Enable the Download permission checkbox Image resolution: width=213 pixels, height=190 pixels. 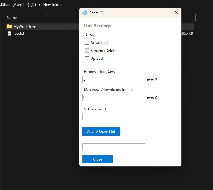tap(87, 43)
